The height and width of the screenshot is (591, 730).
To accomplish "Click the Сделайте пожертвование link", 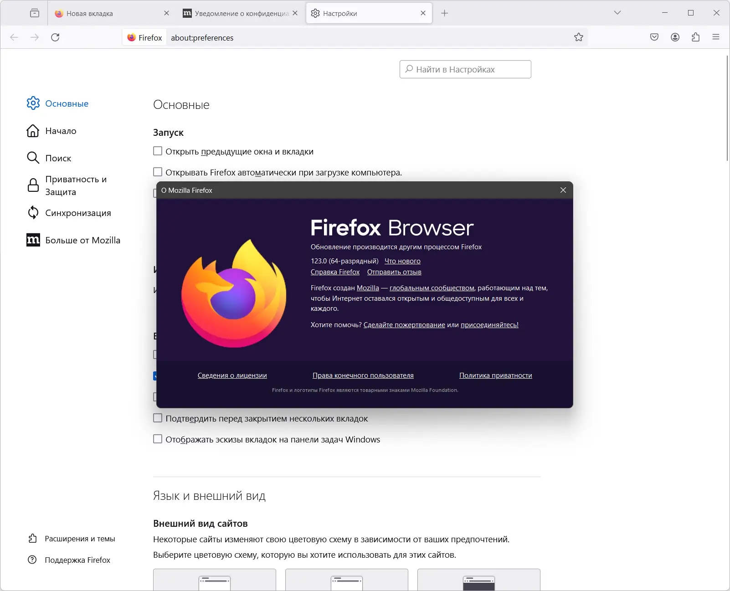I will pos(404,325).
